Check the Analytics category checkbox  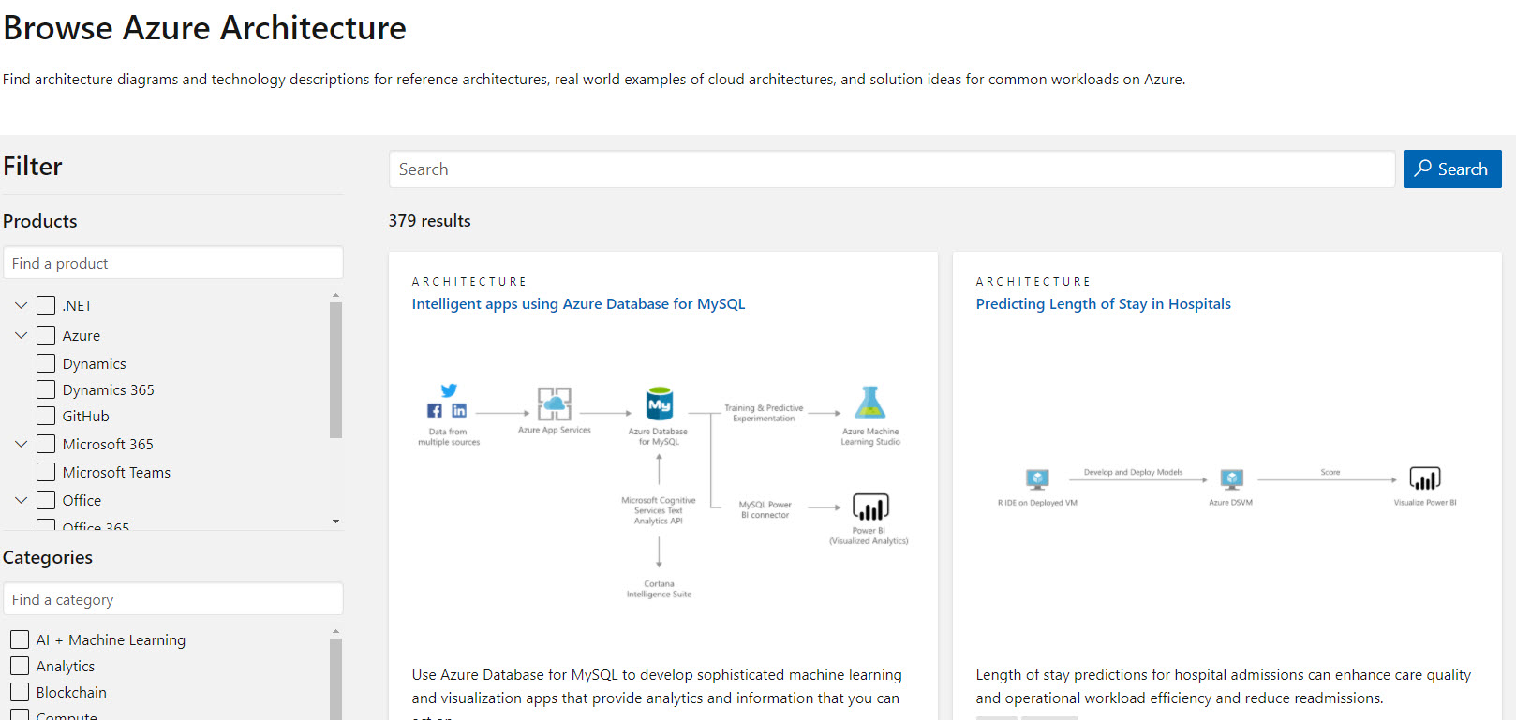point(20,666)
